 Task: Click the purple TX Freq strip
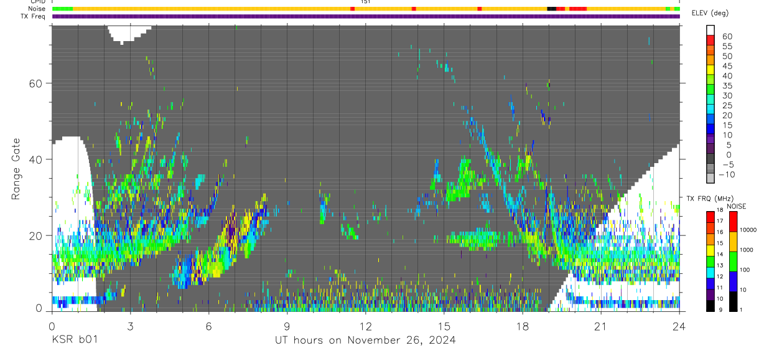(366, 16)
